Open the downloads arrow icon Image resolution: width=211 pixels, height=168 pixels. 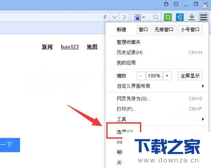click(192, 17)
